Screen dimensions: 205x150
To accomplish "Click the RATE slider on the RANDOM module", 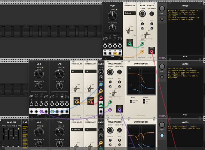I will pos(4,134).
